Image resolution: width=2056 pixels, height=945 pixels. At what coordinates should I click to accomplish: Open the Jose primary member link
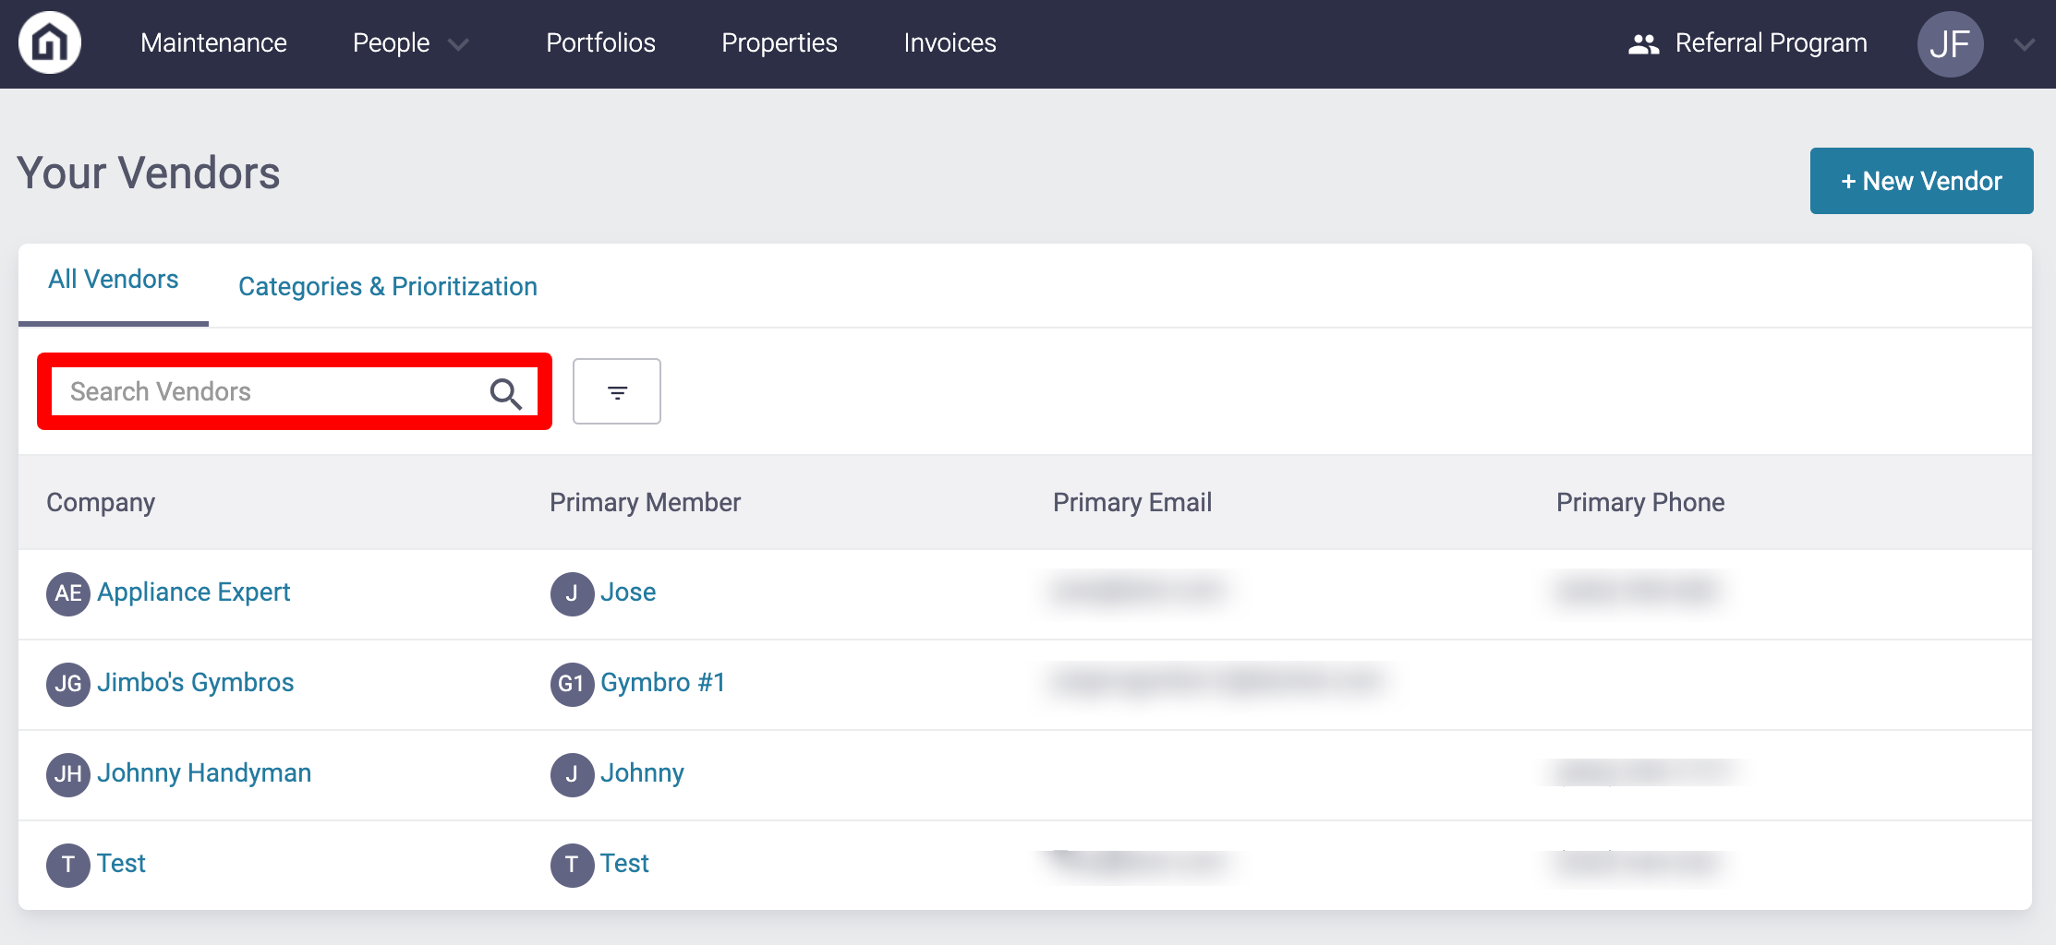pyautogui.click(x=629, y=592)
